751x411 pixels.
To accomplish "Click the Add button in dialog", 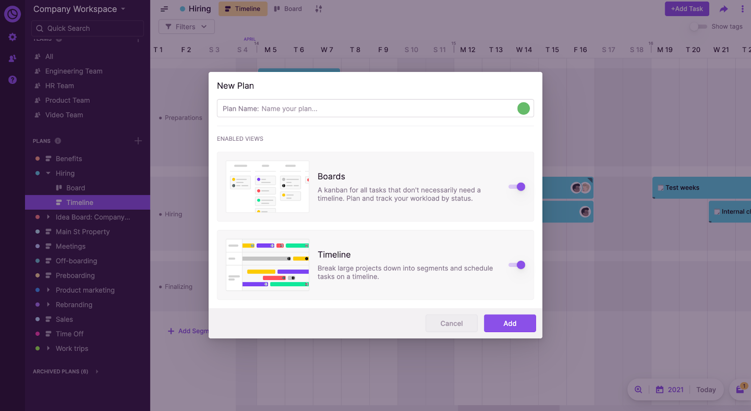I will click(510, 323).
